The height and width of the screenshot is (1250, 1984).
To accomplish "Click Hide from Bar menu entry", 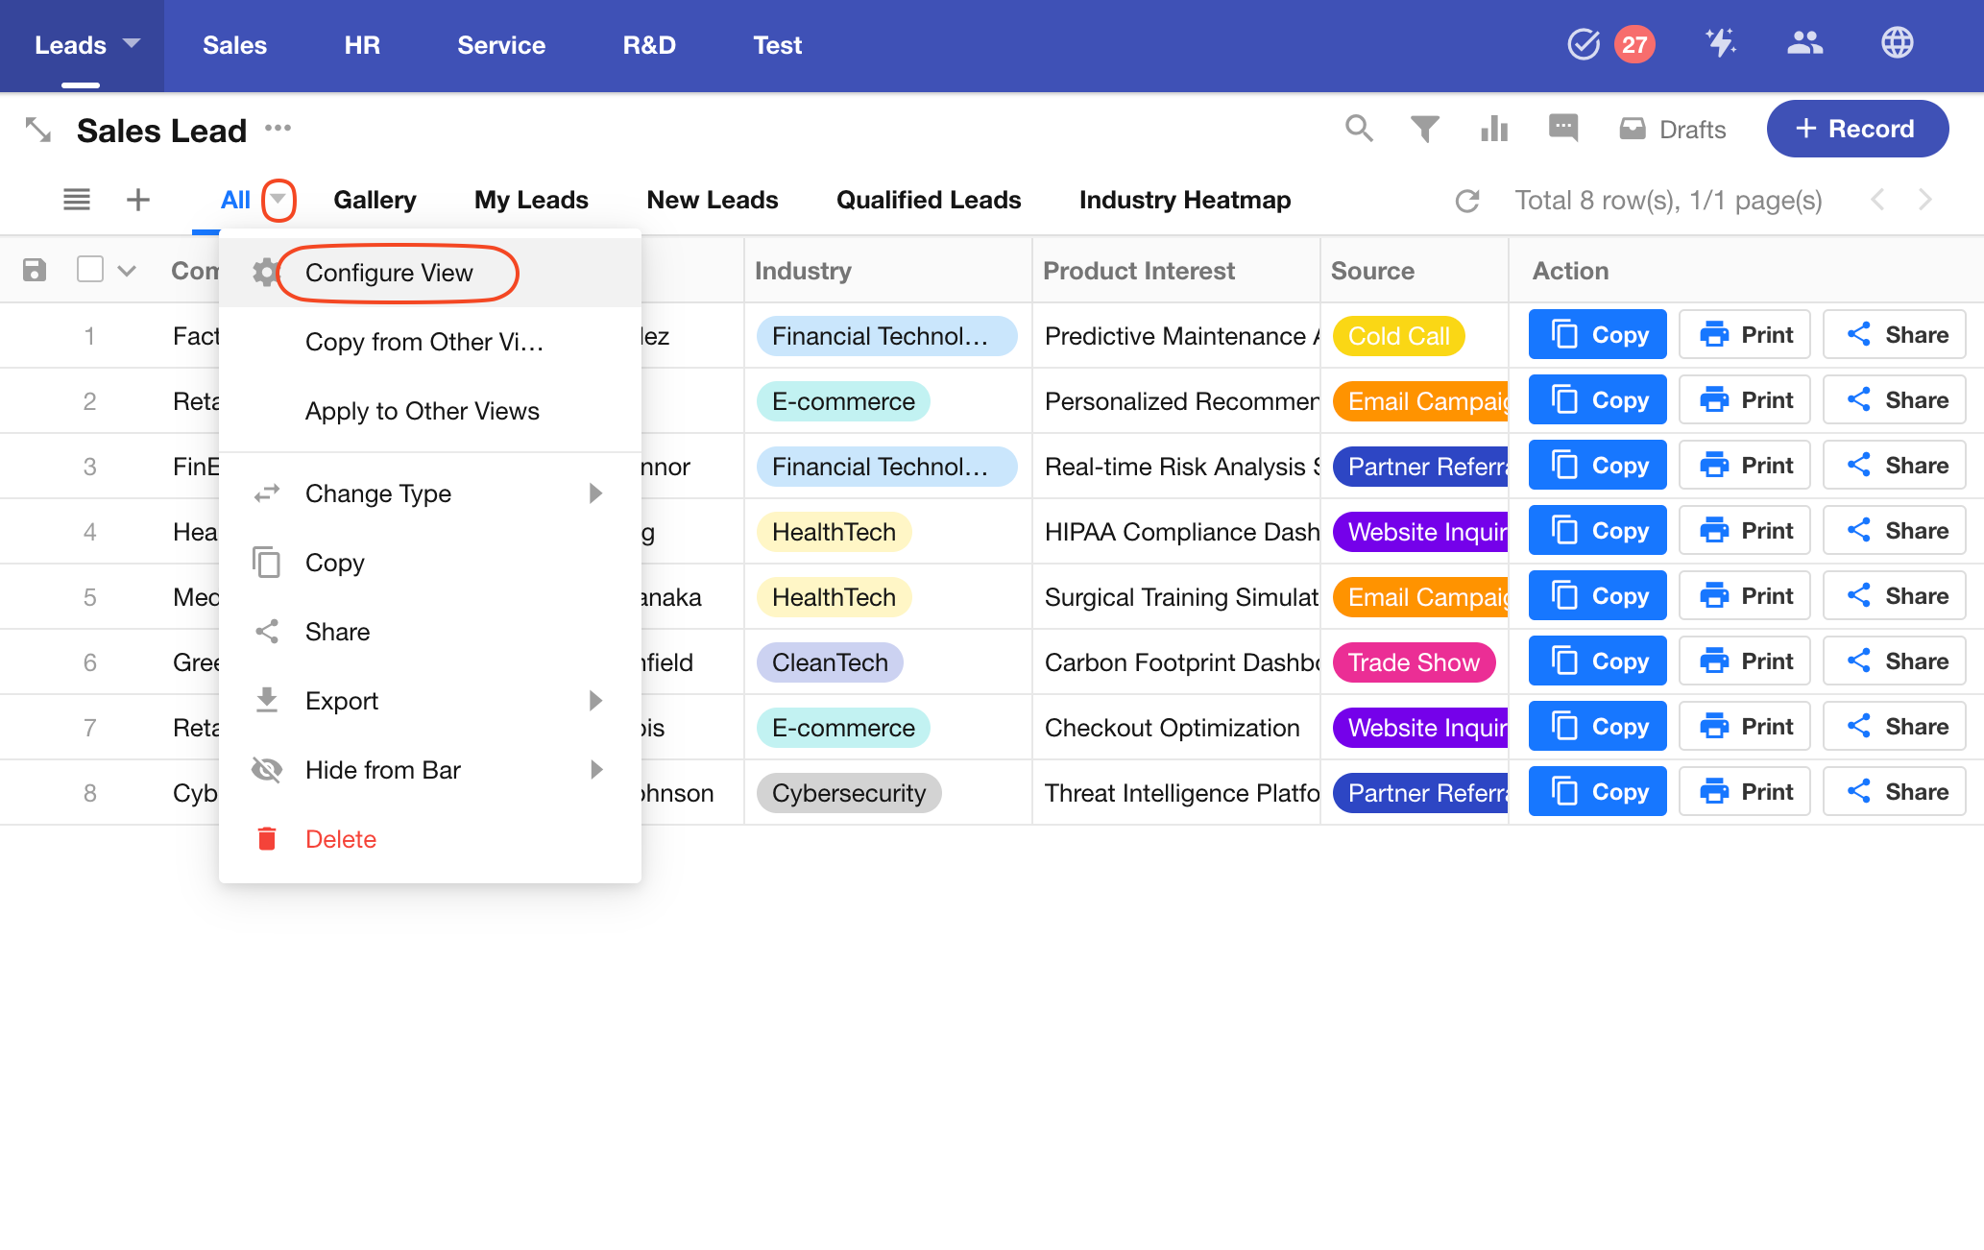I will click(x=382, y=770).
